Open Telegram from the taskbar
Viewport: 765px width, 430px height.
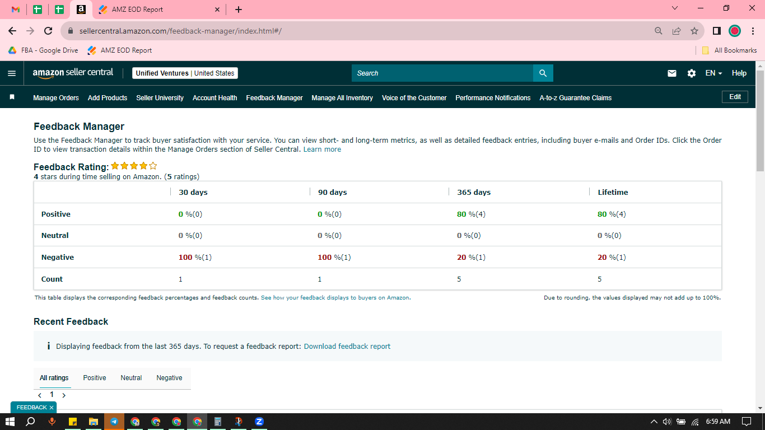click(x=114, y=422)
